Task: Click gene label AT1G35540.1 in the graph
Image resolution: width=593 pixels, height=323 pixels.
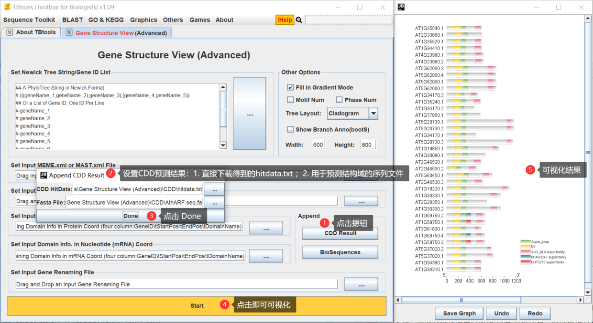Action: (x=429, y=28)
